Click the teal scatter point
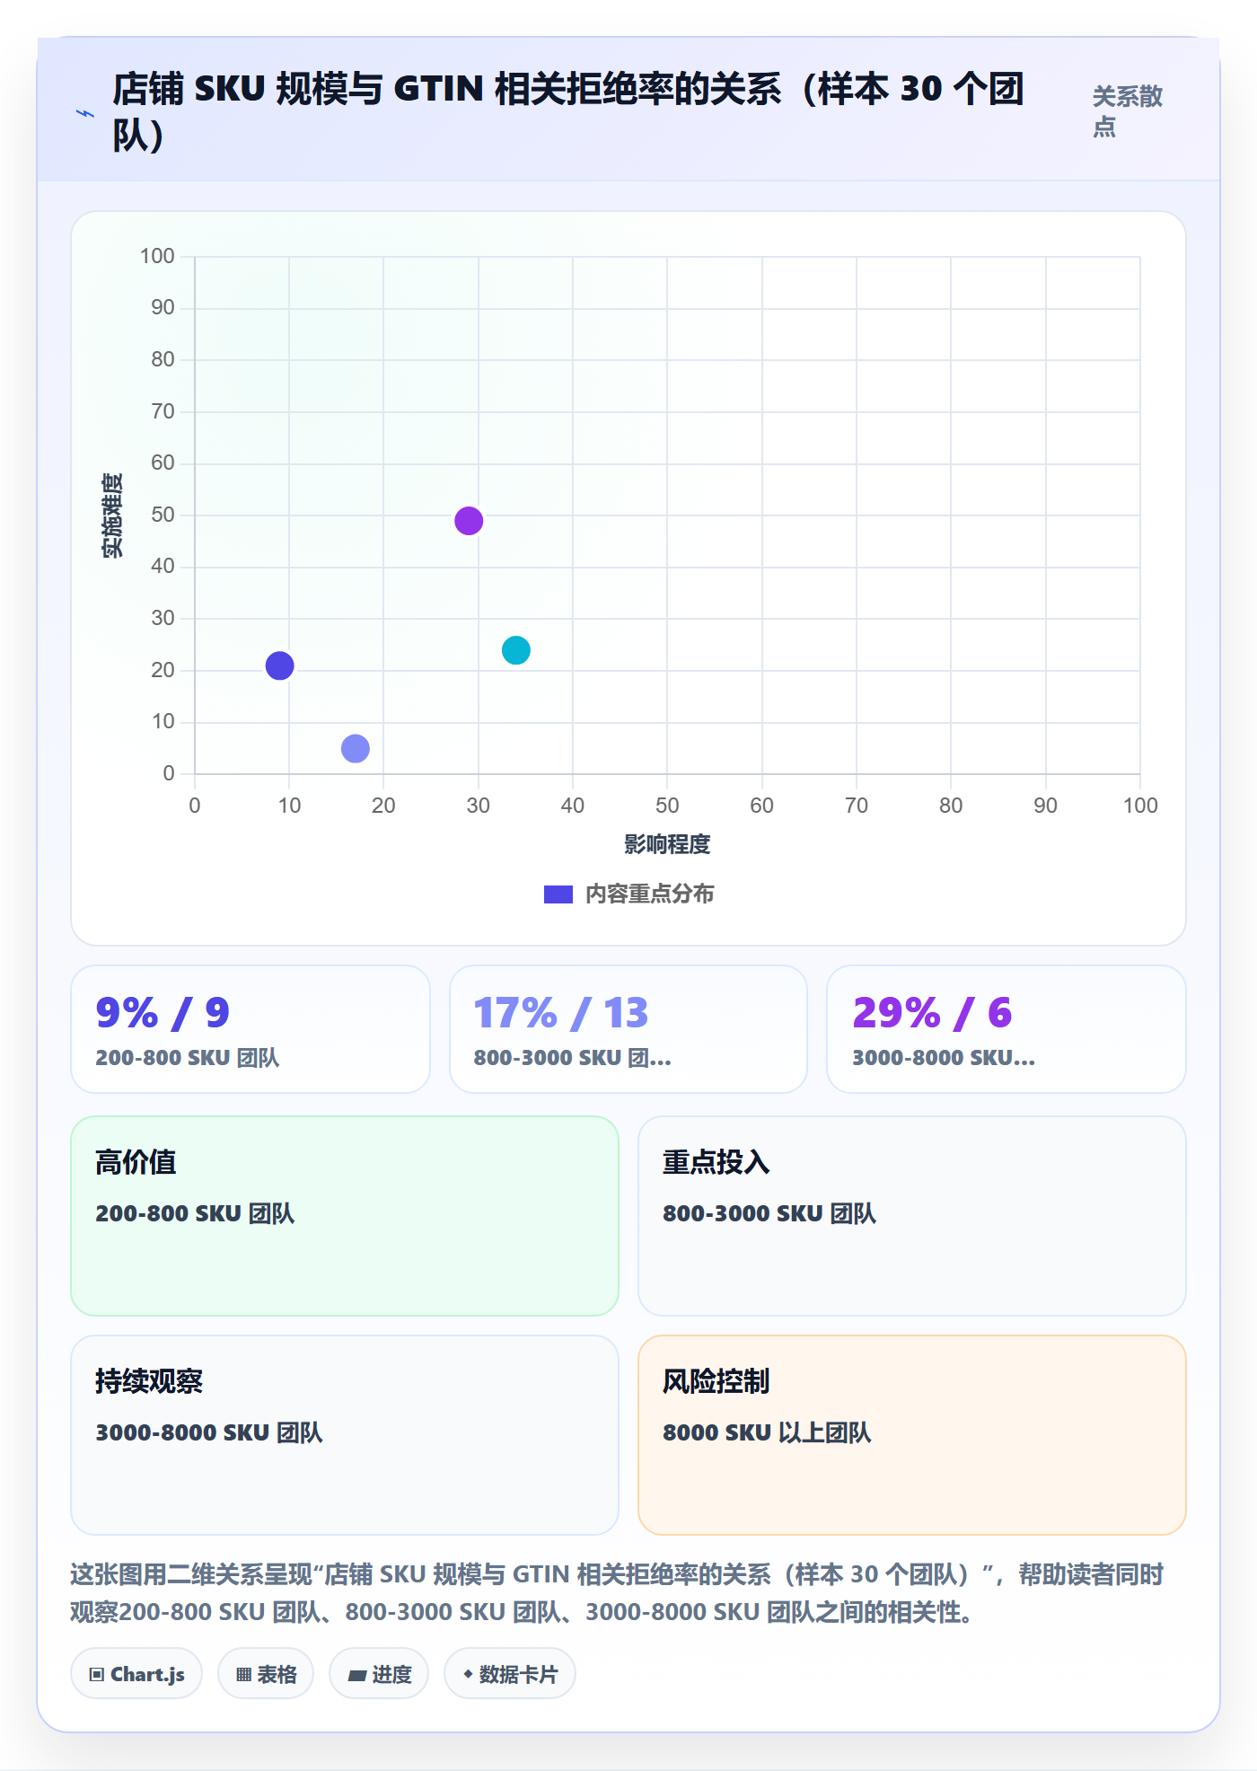The width and height of the screenshot is (1257, 1771). click(x=516, y=649)
